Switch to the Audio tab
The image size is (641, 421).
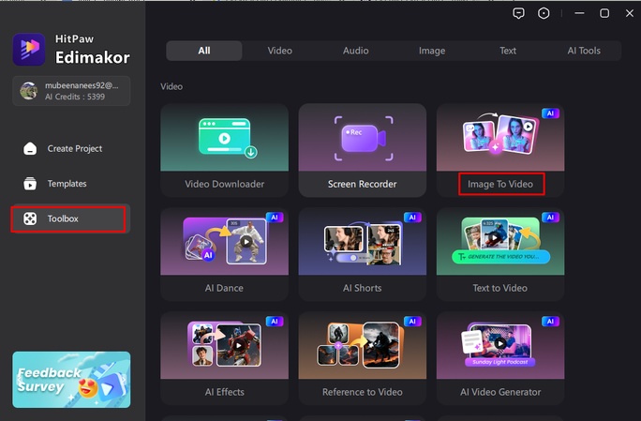pos(356,51)
